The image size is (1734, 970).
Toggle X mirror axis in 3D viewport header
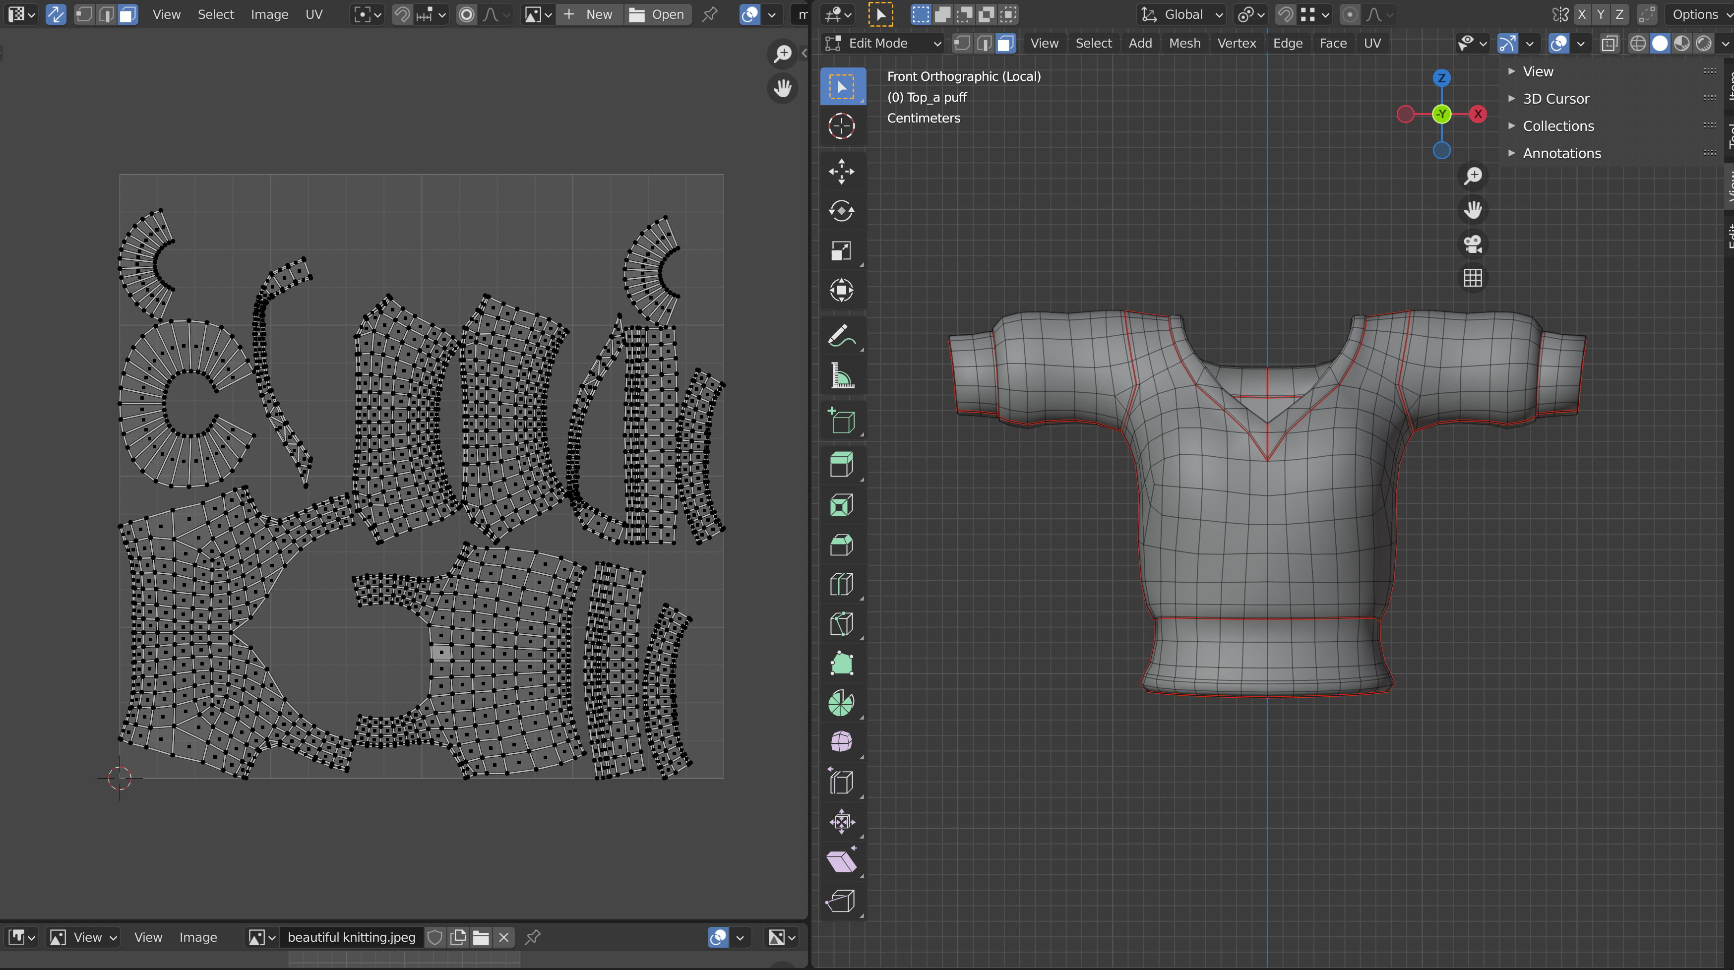(x=1582, y=14)
